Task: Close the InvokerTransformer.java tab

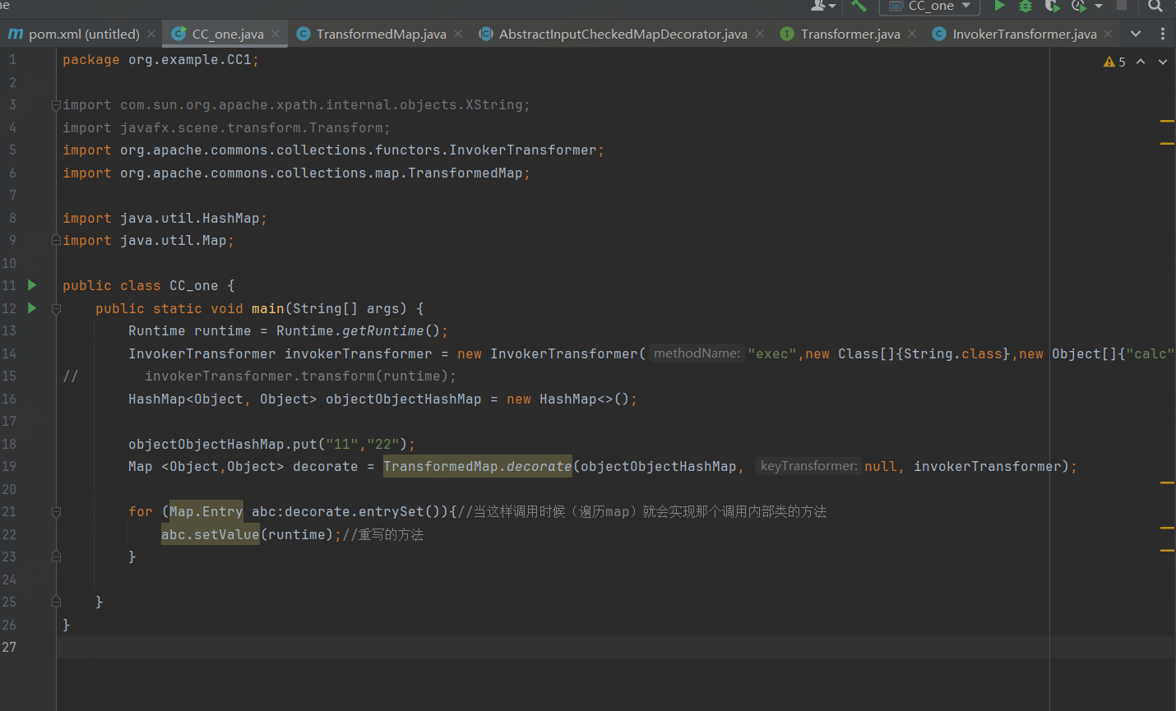Action: pos(1108,34)
